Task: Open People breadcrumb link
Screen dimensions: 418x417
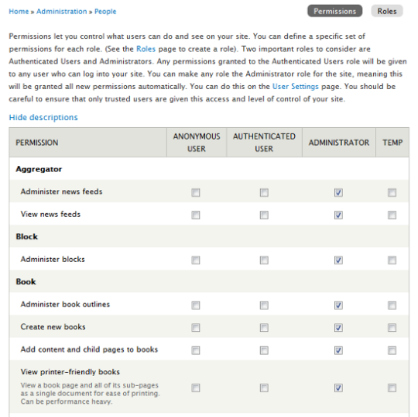Action: (x=105, y=12)
